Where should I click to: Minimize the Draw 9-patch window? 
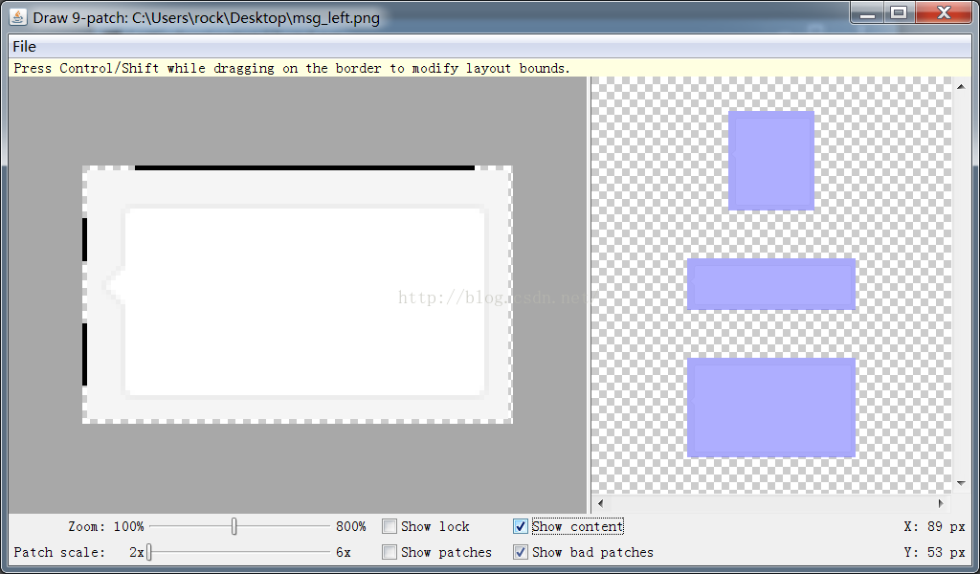click(867, 13)
